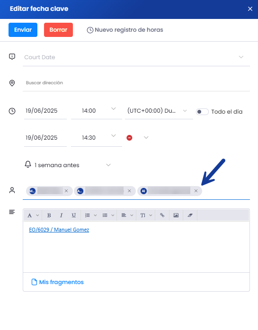The width and height of the screenshot is (258, 330).
Task: Open the 14:00 start time dropdown
Action: pyautogui.click(x=97, y=111)
